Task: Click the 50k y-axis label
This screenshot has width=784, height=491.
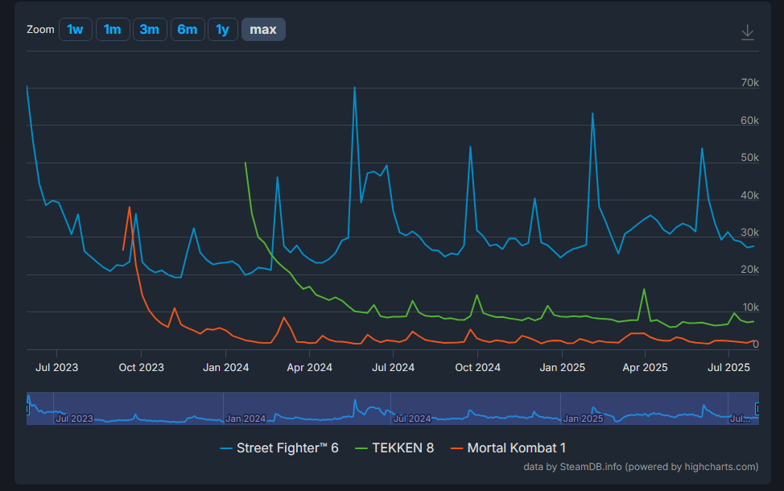Action: [749, 158]
